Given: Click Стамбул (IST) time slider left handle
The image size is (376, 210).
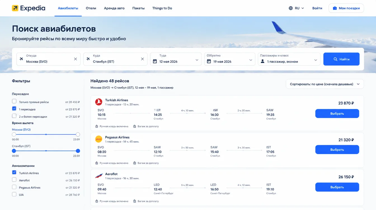Looking at the screenshot, I should click(x=14, y=151).
